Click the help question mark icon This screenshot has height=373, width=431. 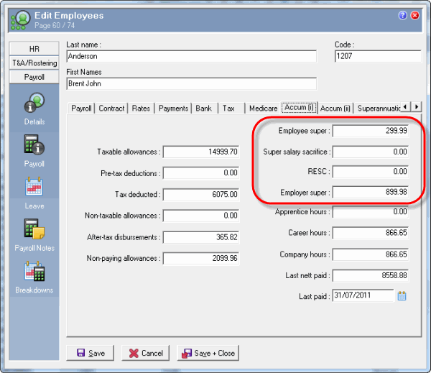pos(403,15)
